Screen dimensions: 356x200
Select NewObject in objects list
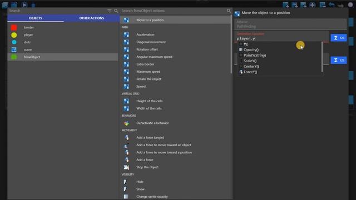(x=63, y=57)
